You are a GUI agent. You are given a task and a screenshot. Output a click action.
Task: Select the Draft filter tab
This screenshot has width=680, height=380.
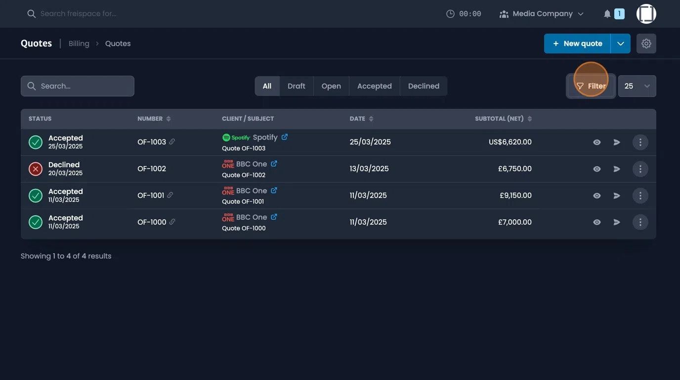pyautogui.click(x=297, y=86)
